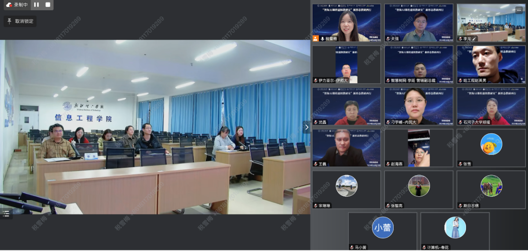528x251 pixels.
Task: Collapse the gallery panel with the chevron arrow
Action: [x=307, y=127]
